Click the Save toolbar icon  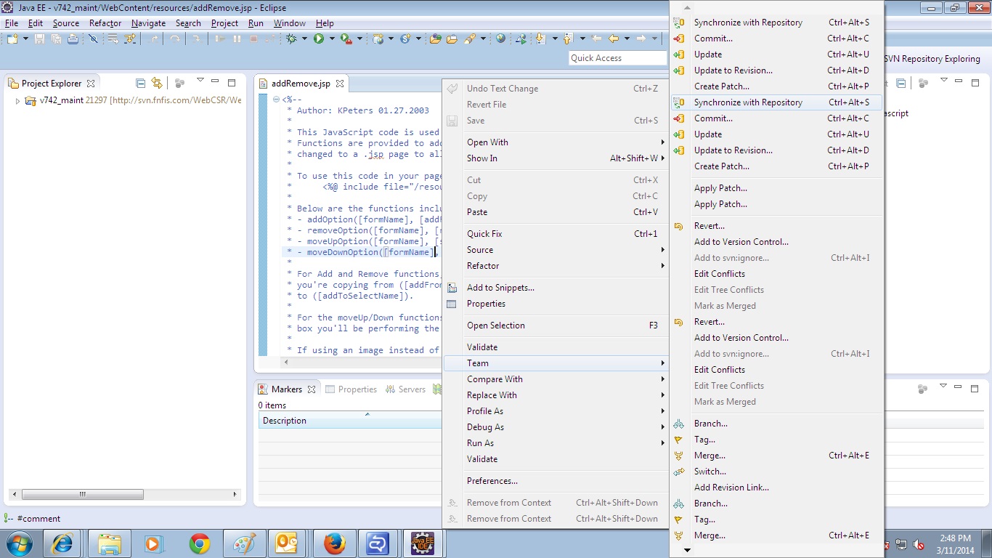(40, 39)
